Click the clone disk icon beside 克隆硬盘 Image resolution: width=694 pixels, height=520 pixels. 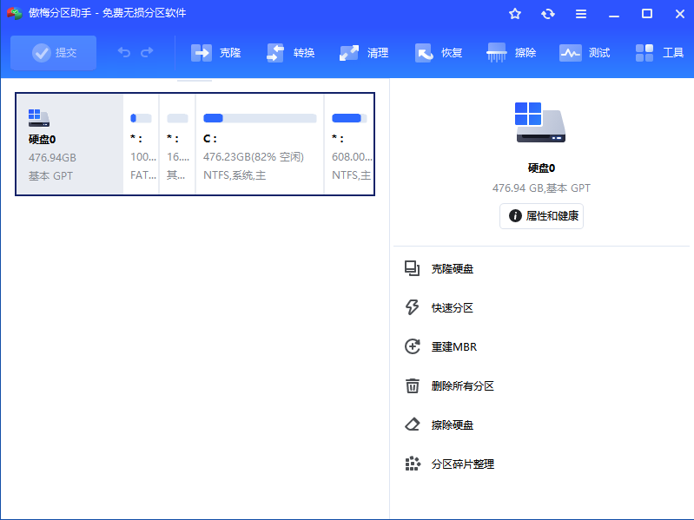click(x=412, y=268)
